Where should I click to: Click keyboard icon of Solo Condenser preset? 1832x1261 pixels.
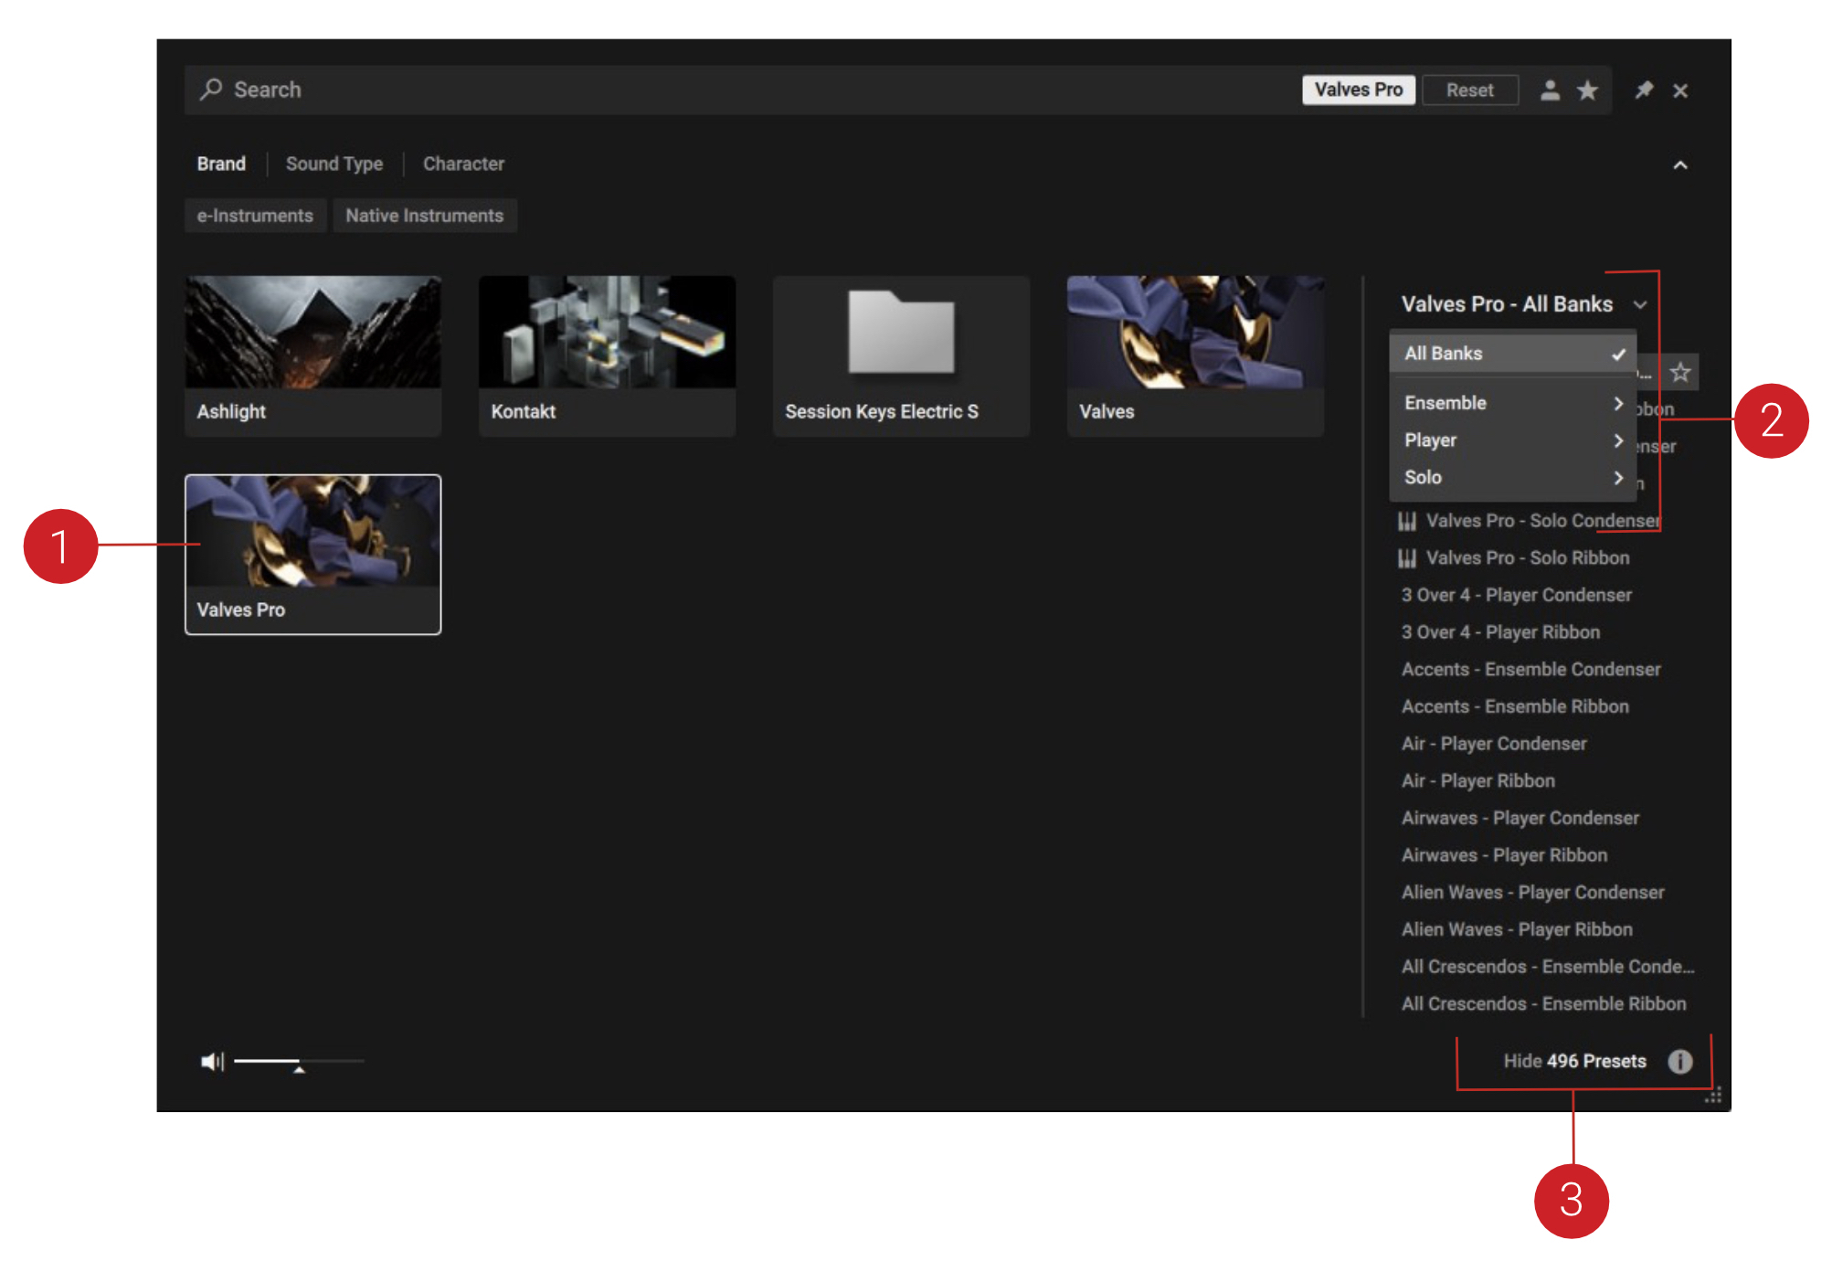point(1407,521)
